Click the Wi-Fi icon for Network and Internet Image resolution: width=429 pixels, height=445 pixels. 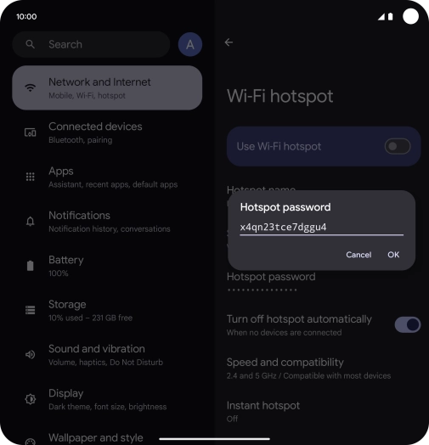[x=30, y=87]
